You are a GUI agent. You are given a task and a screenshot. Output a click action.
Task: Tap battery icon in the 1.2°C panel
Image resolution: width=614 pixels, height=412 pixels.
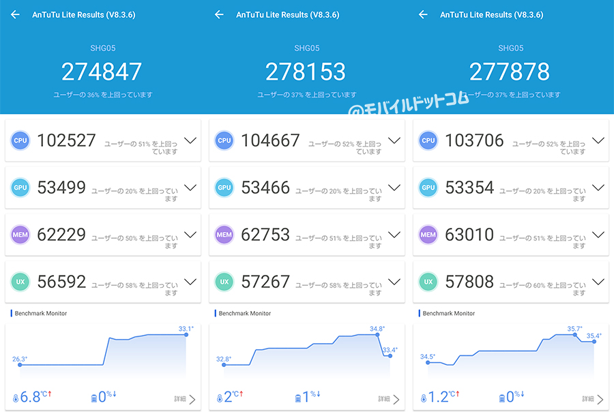[502, 398]
